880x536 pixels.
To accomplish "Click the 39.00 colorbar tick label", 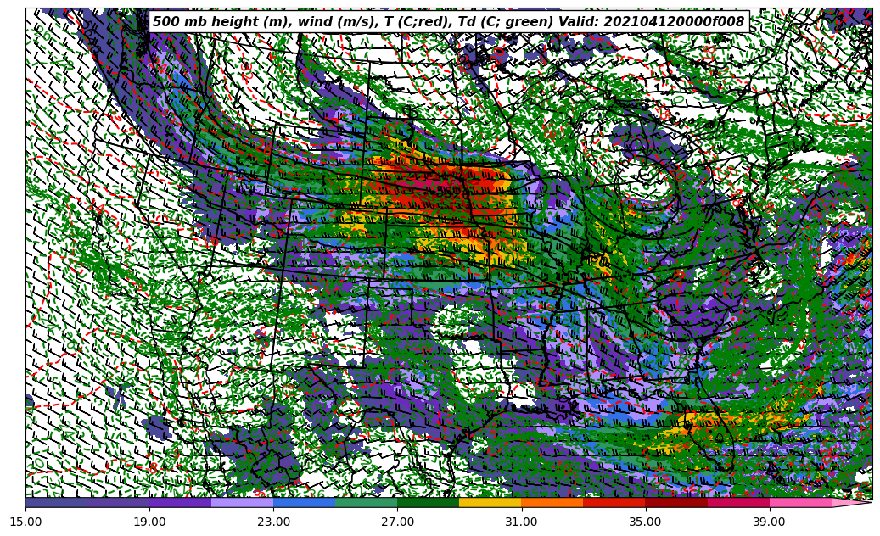I will point(769,522).
